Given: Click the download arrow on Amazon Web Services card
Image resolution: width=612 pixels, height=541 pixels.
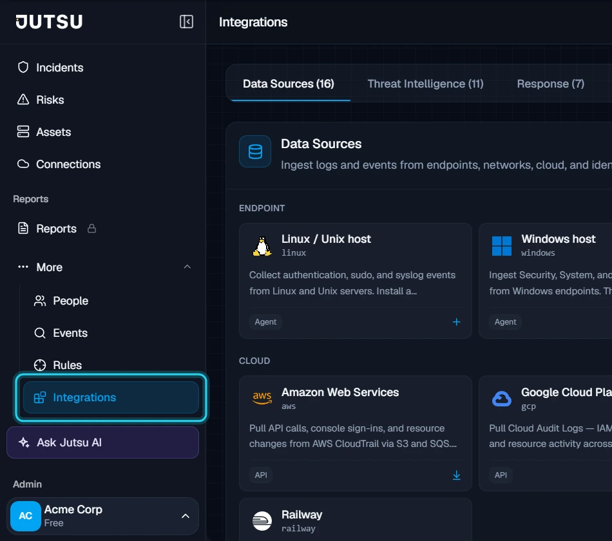Looking at the screenshot, I should (x=456, y=475).
